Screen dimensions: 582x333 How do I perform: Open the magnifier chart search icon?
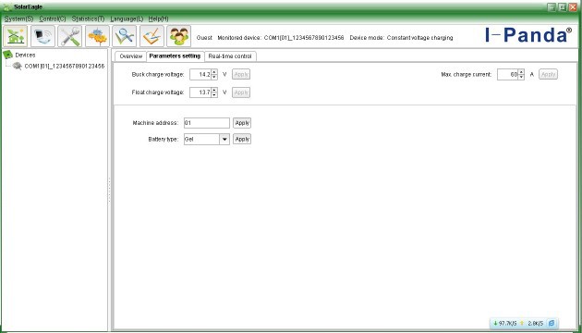[x=125, y=36]
